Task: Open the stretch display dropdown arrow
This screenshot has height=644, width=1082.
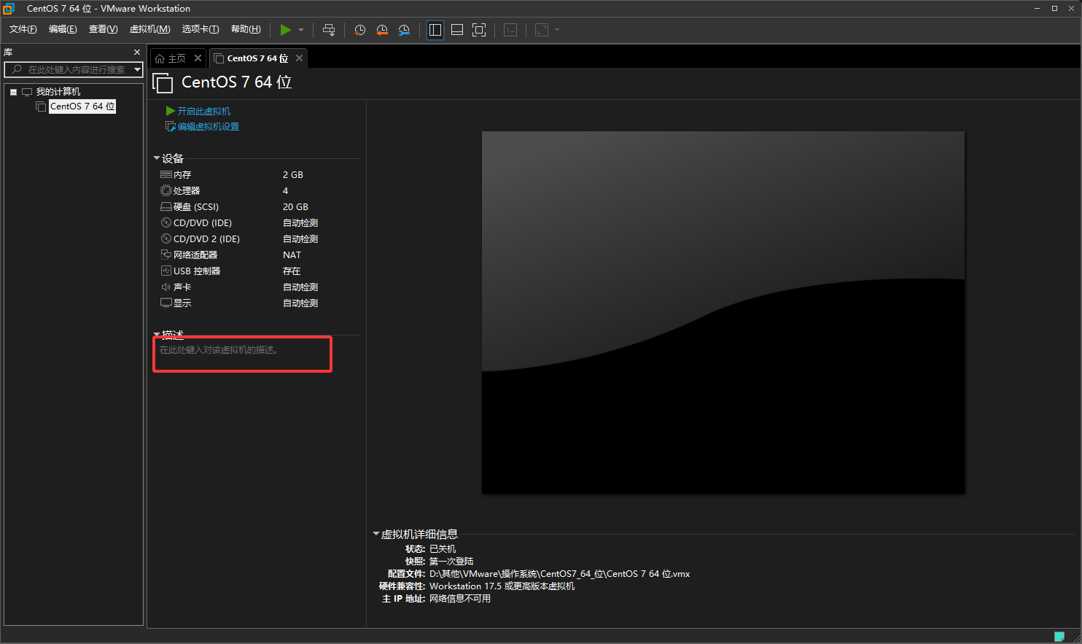Action: pyautogui.click(x=557, y=30)
